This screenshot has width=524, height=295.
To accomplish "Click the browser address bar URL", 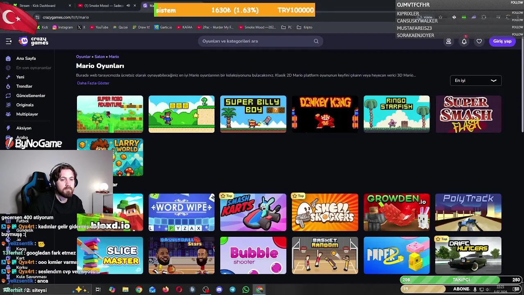I will click(65, 17).
